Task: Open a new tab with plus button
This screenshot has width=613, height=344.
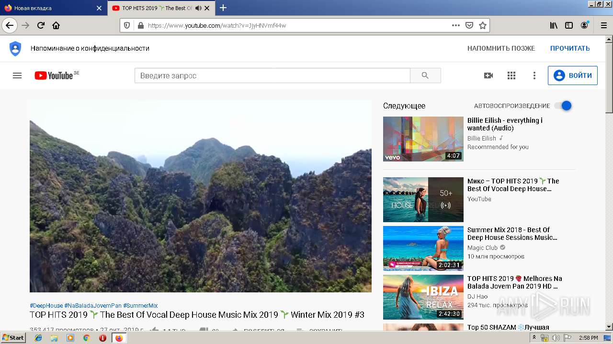Action: [223, 8]
